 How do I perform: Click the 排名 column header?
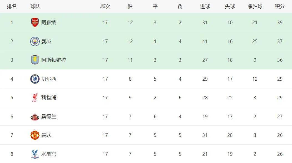point(12,6)
